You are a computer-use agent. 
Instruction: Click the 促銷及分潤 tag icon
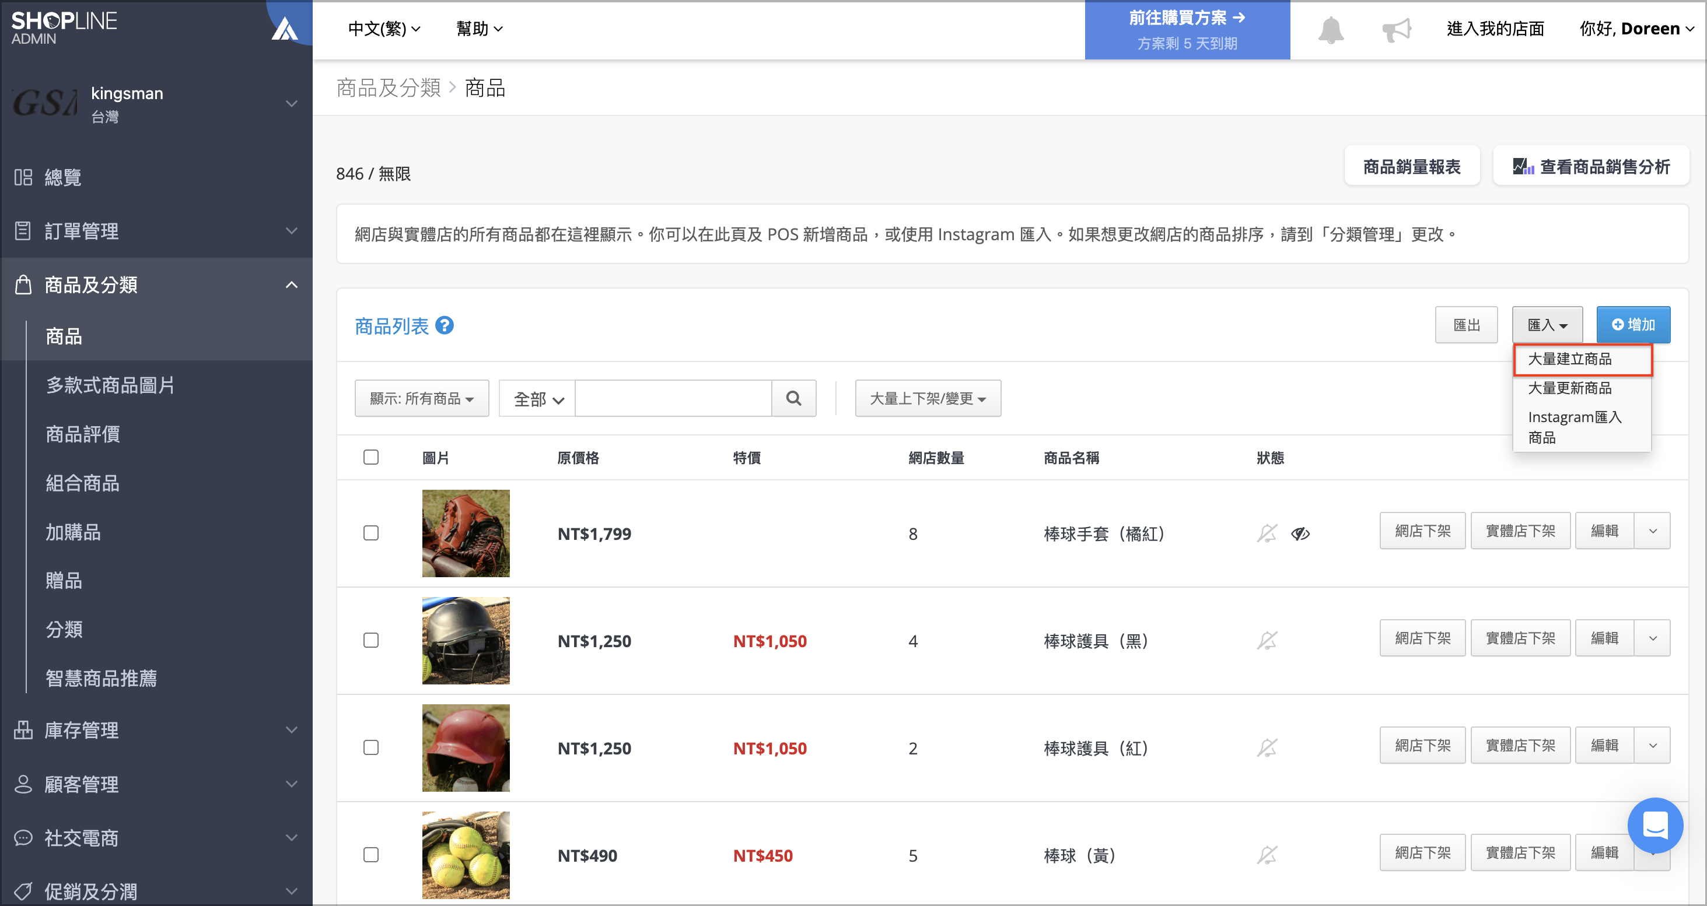pyautogui.click(x=23, y=891)
